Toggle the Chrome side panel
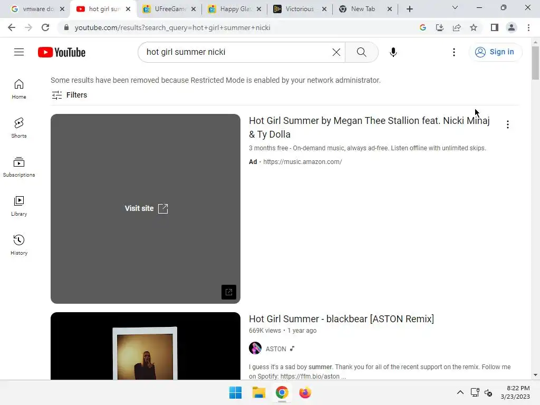The image size is (540, 405). [x=495, y=27]
